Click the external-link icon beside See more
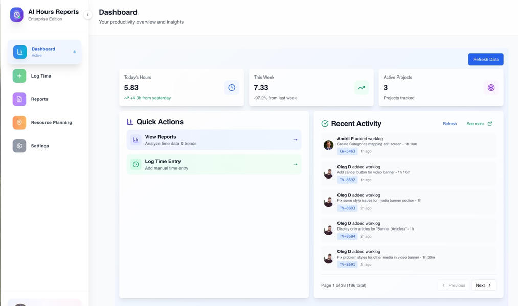This screenshot has height=306, width=518. click(x=490, y=124)
